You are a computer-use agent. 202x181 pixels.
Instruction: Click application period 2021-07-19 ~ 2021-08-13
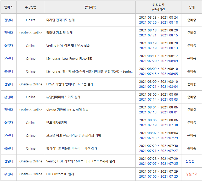159,48
